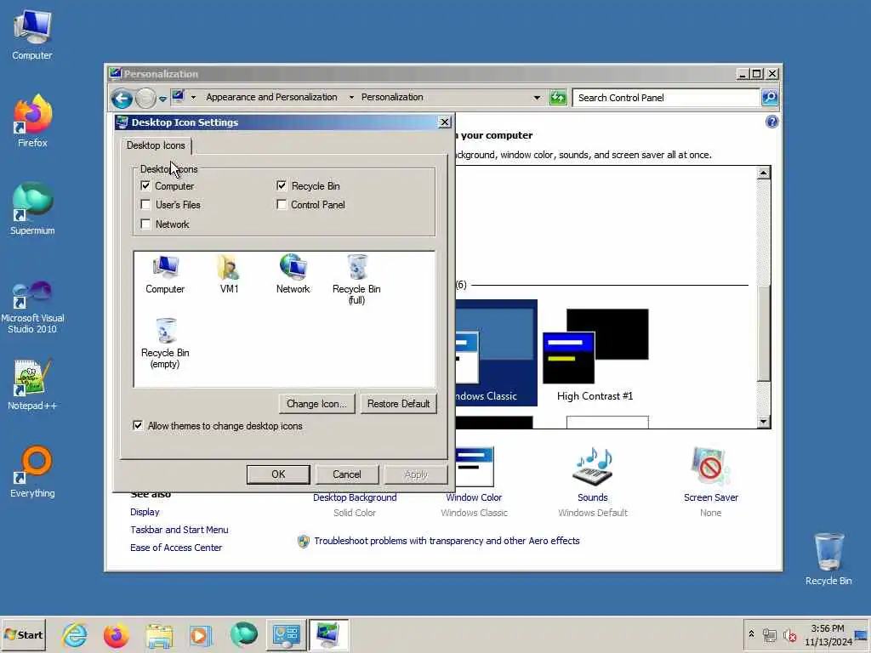The image size is (871, 653).
Task: Open recent pages dropdown next to forward button
Action: click(162, 99)
